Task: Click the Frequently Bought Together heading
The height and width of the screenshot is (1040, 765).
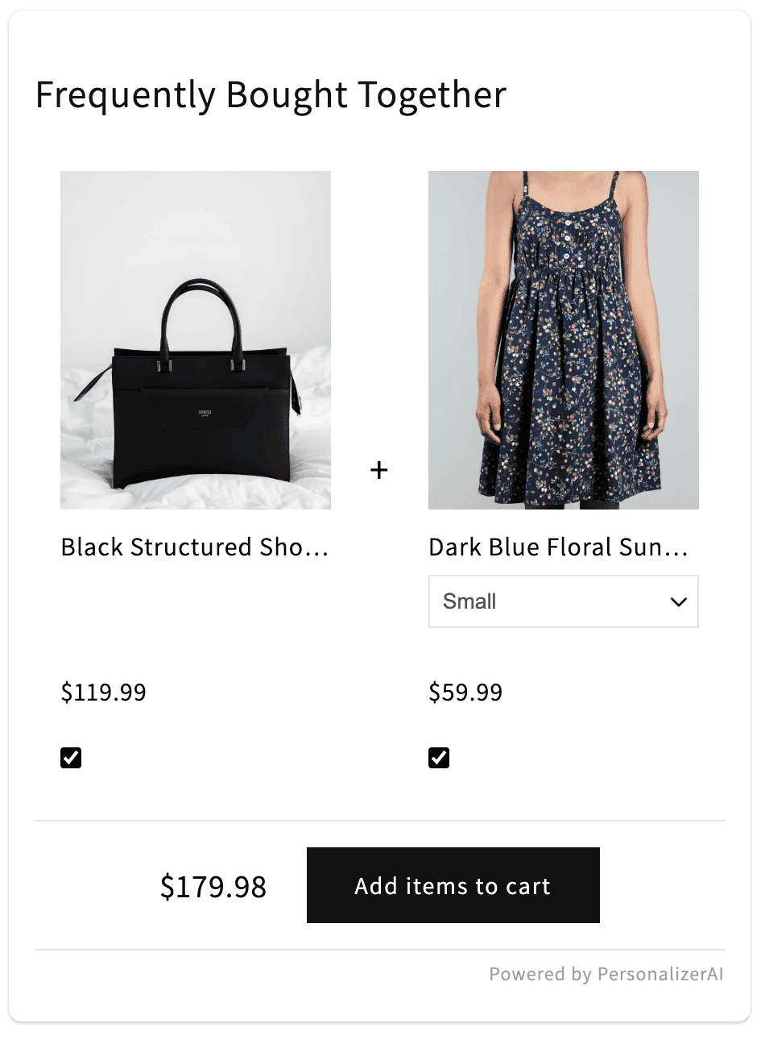Action: pos(271,95)
